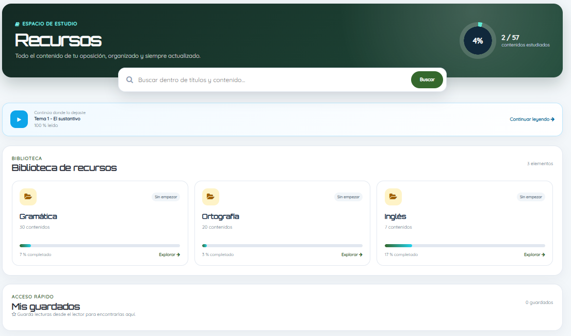Click the Ortografía progress bar
Image resolution: width=571 pixels, height=336 pixels.
point(282,246)
